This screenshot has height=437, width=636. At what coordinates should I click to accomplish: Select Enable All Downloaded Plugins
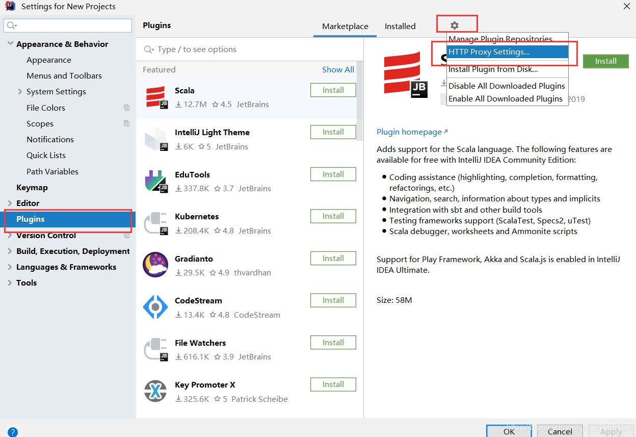coord(507,98)
